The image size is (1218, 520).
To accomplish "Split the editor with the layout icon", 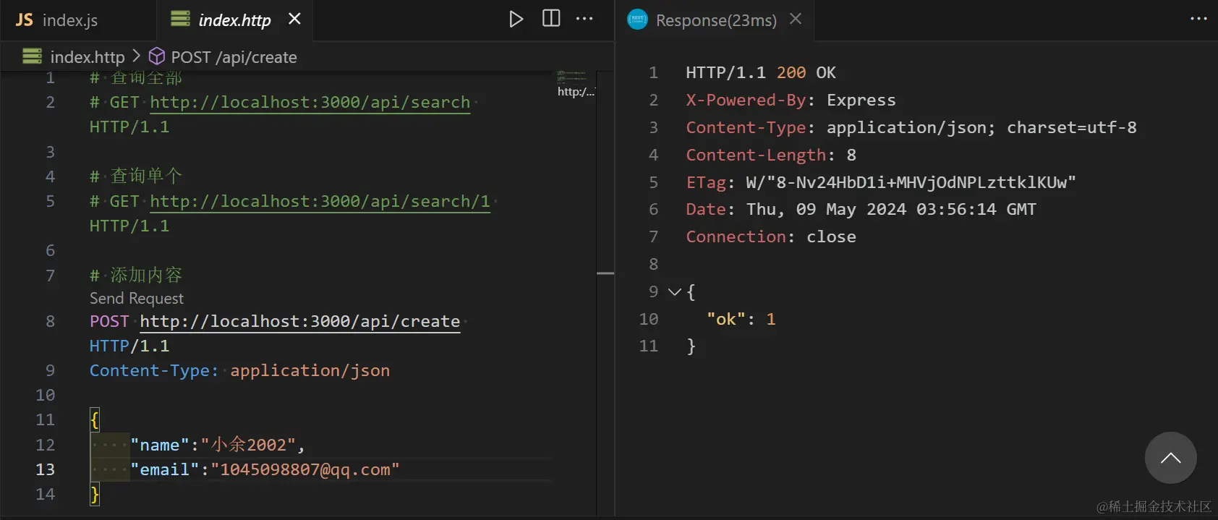I will (x=551, y=19).
